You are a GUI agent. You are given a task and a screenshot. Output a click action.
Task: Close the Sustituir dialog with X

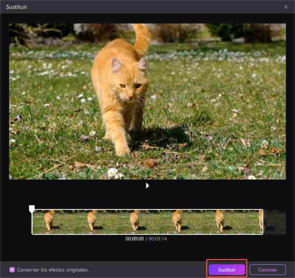(x=286, y=7)
